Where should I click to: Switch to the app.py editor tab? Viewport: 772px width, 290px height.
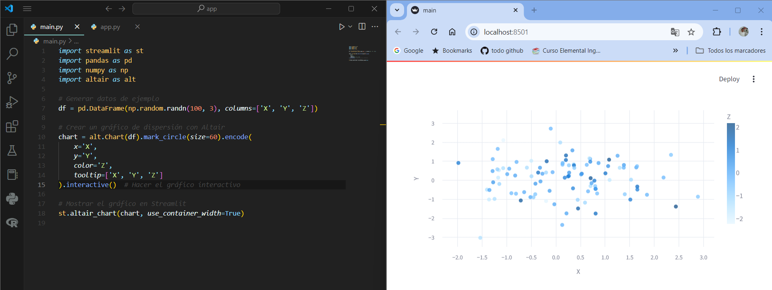[x=110, y=27]
